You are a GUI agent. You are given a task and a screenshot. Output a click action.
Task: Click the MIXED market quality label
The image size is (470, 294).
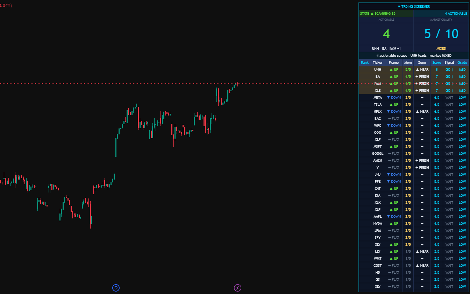[441, 49]
